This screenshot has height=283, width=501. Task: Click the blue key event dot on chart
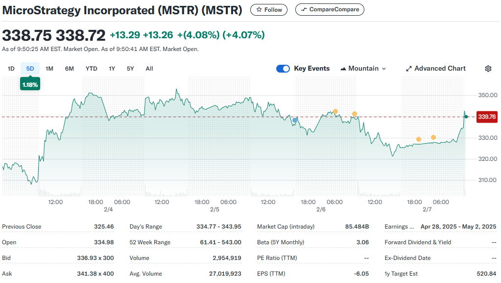point(295,120)
